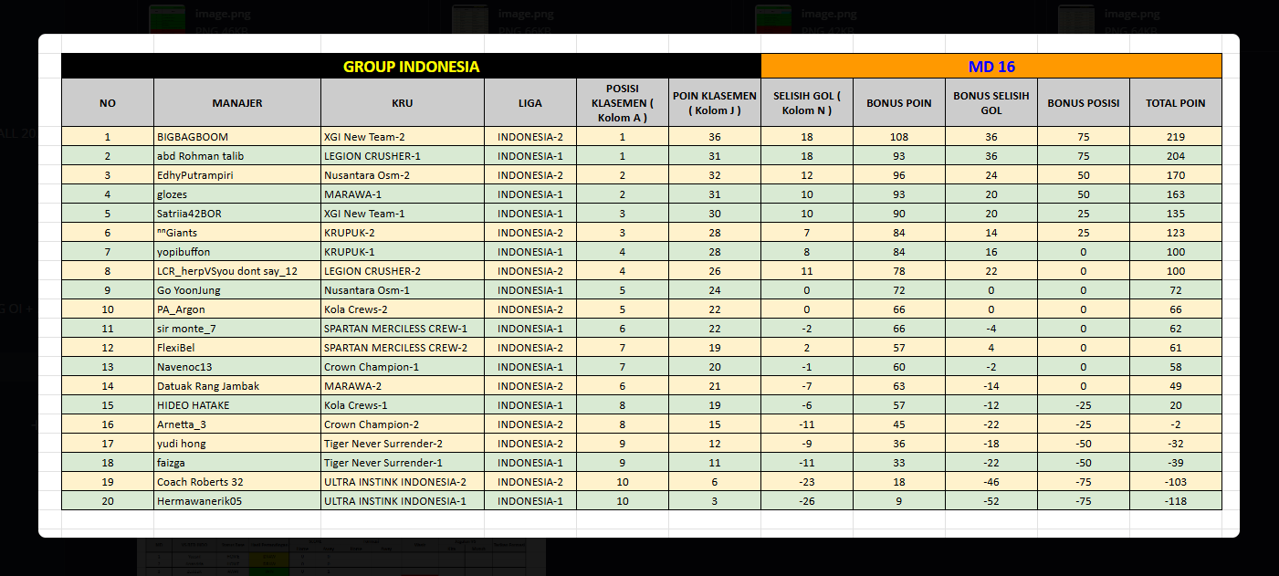Screen dimensions: 1279x576
Task: Select the SELISIH GOL column header
Action: [x=807, y=103]
